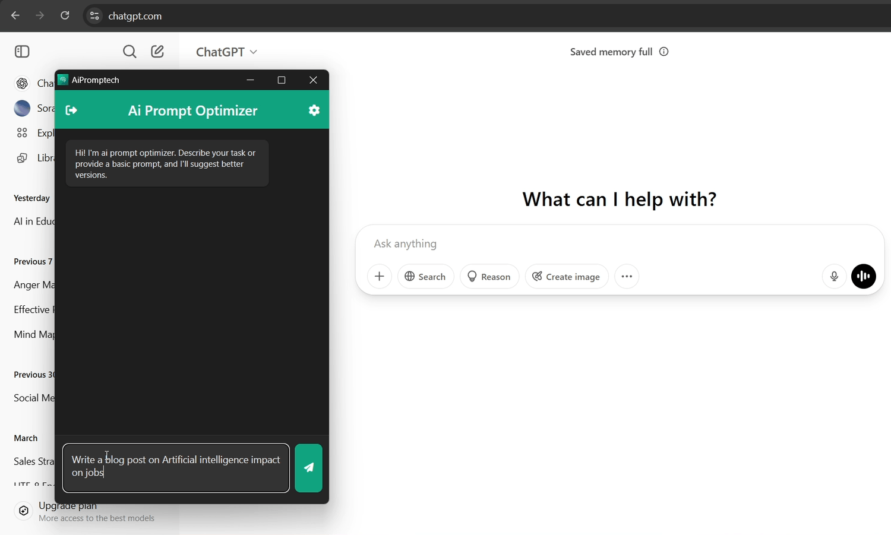
Task: Expand the ChatGPT model dropdown
Action: [226, 52]
